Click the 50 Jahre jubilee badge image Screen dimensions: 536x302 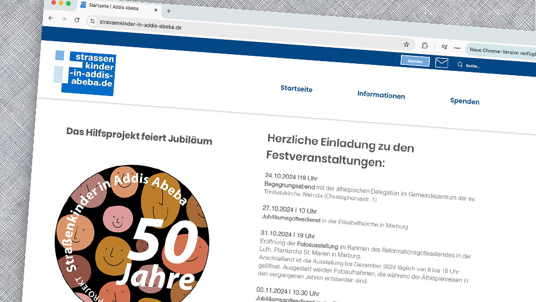coord(132,233)
